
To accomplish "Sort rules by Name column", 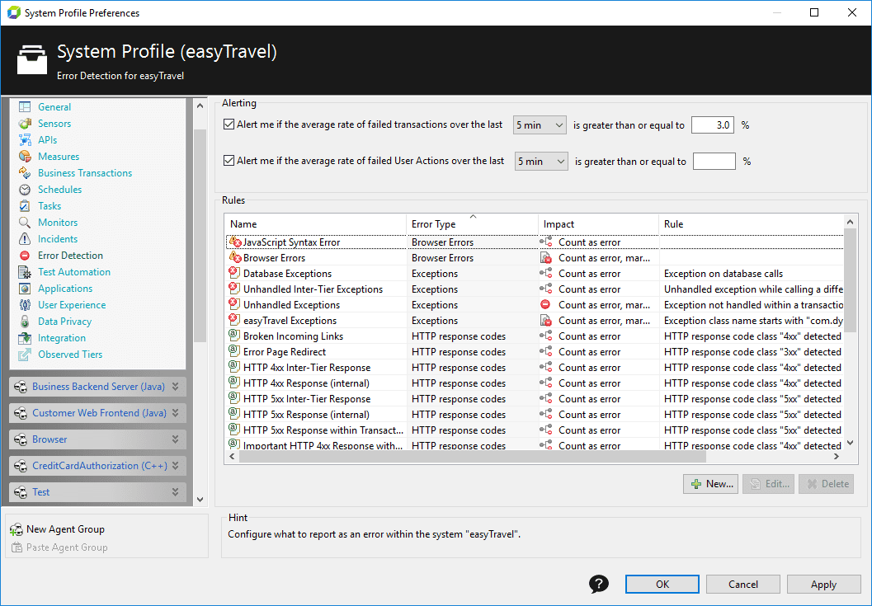I will click(315, 224).
